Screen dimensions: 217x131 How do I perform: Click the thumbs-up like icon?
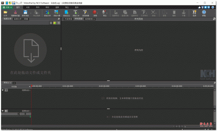point(199,7)
